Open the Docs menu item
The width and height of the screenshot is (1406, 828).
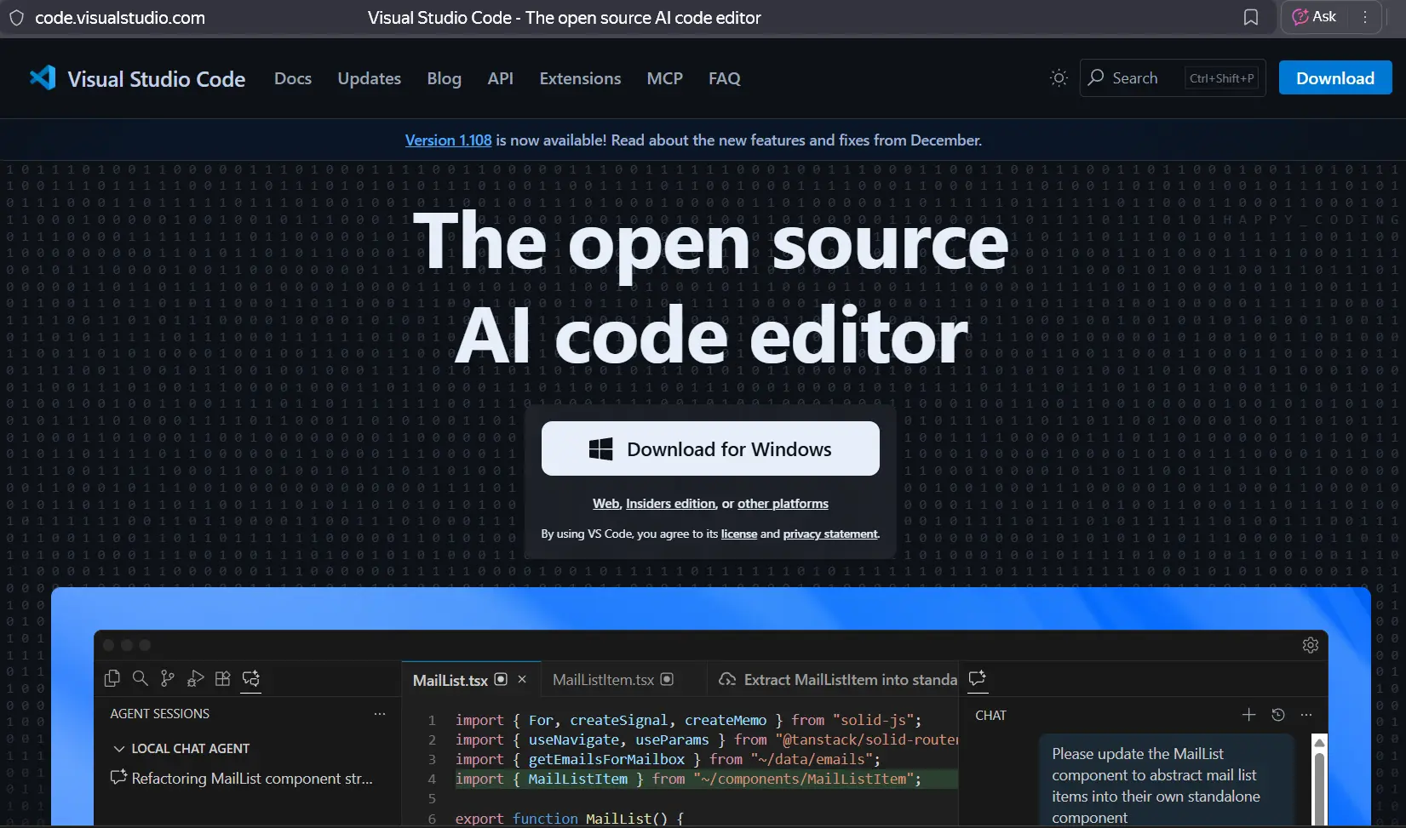(x=293, y=78)
